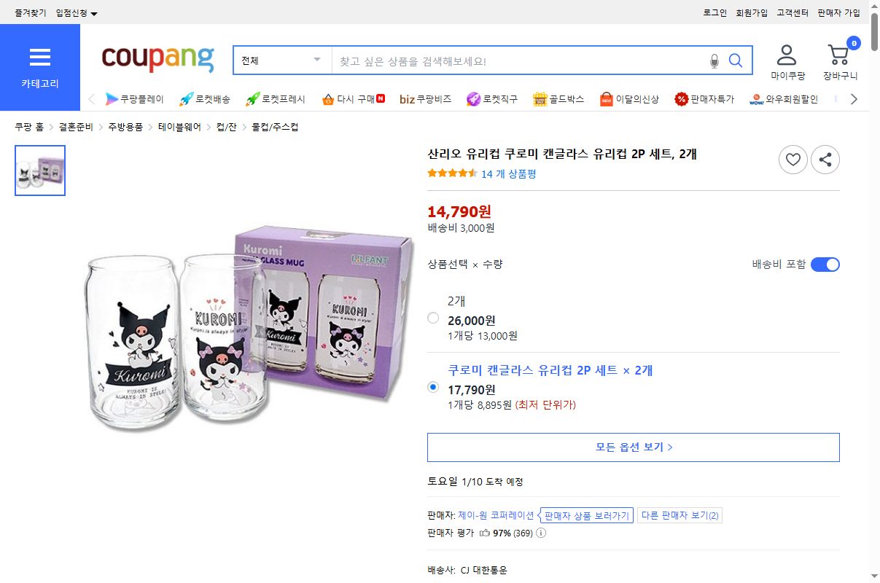The height and width of the screenshot is (583, 880).
Task: Select the product thumbnail in the gallery
Action: [40, 171]
